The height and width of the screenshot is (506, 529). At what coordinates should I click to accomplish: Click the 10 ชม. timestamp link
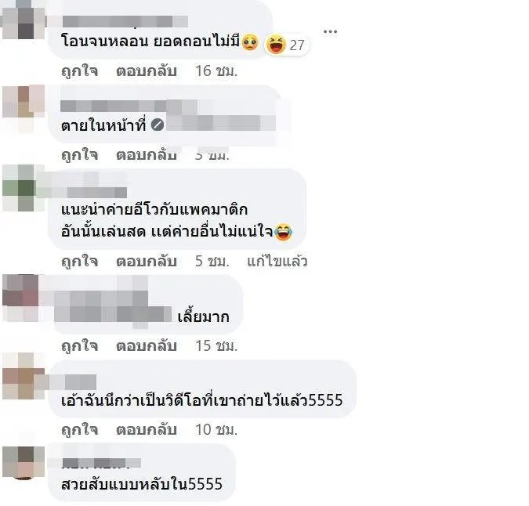[216, 429]
